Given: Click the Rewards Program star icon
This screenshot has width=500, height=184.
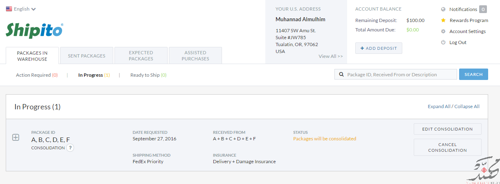Looking at the screenshot, I should point(443,20).
